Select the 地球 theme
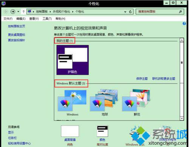189x147 pixels. (x=104, y=102)
